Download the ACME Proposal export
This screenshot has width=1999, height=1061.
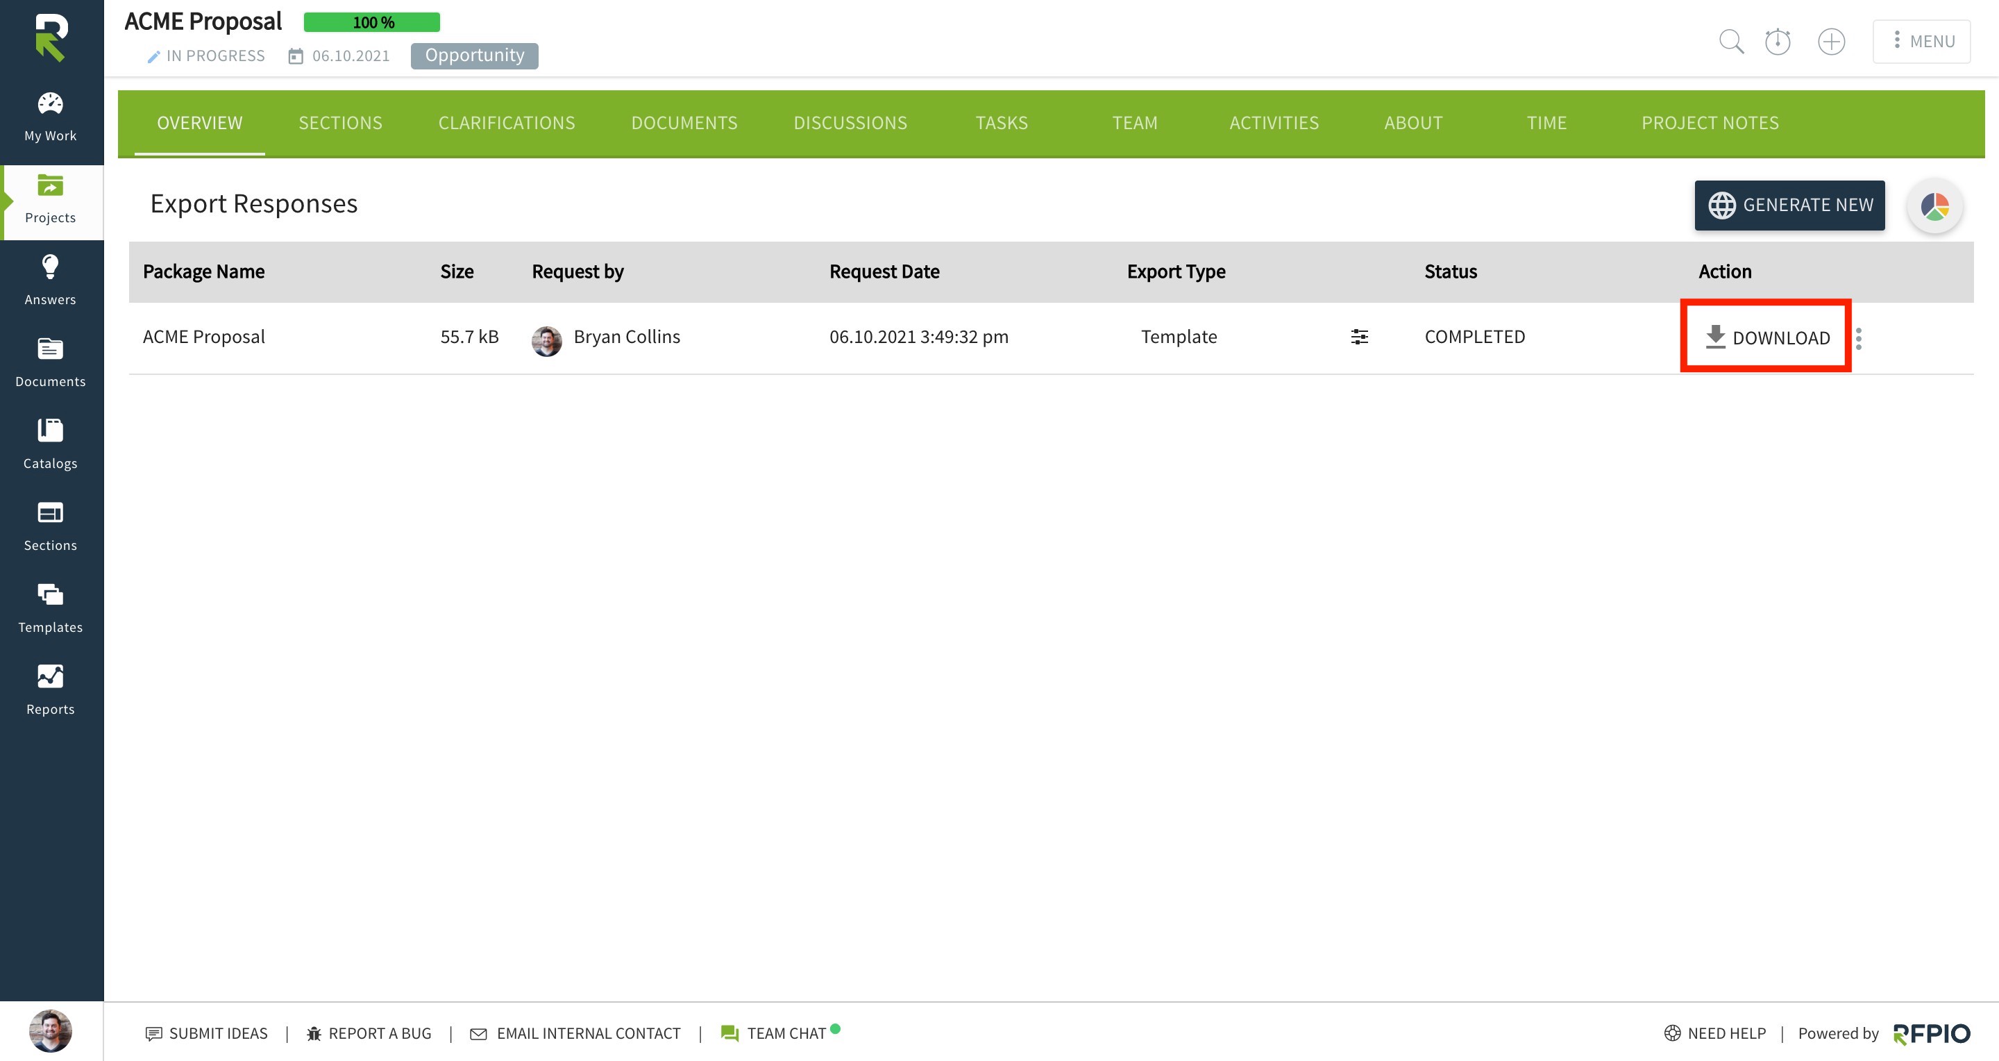(x=1767, y=337)
